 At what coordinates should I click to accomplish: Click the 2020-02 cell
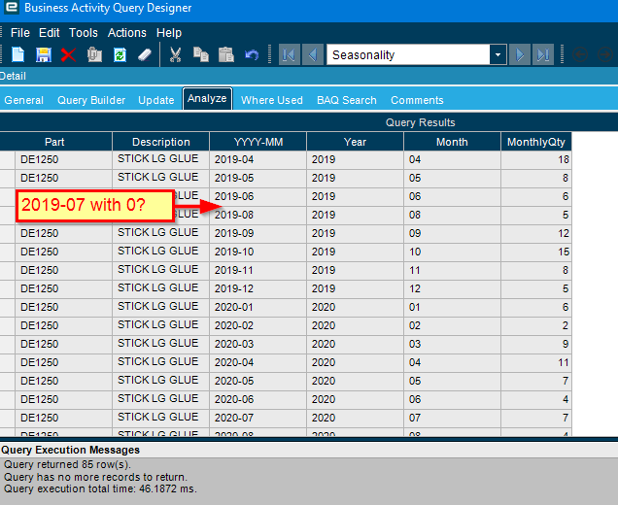[x=258, y=325]
